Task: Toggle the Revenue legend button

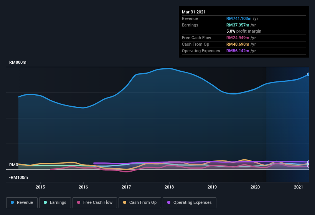Action: [x=22, y=203]
